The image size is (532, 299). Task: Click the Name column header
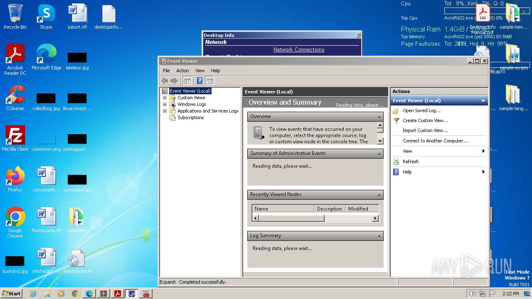pyautogui.click(x=283, y=209)
